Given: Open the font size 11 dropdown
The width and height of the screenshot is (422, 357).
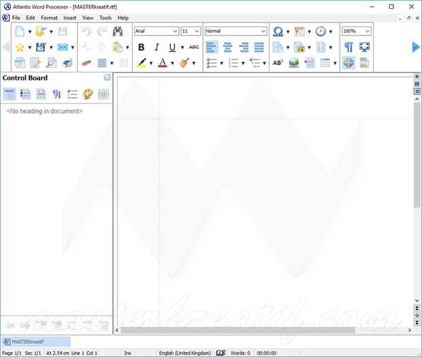Looking at the screenshot, I should point(197,31).
